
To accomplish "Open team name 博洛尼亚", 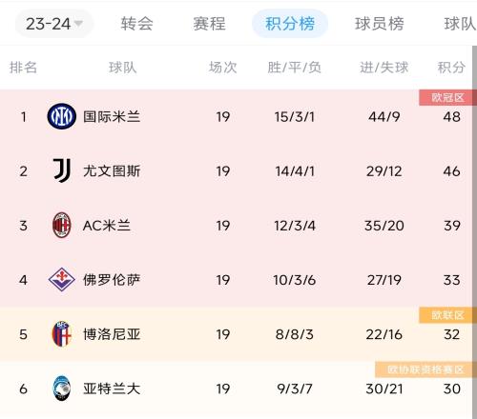I will (x=112, y=334).
